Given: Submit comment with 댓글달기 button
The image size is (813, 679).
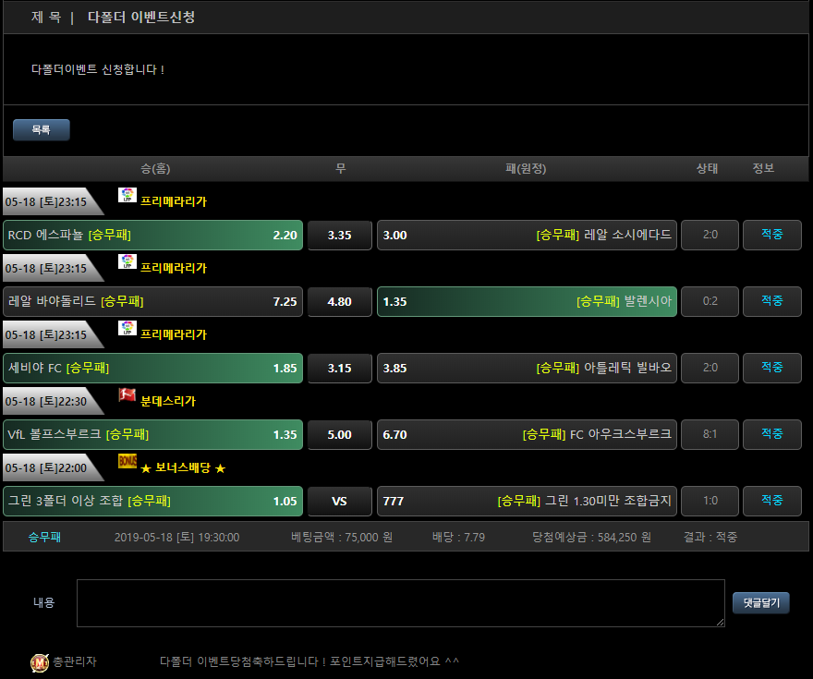Looking at the screenshot, I should click(760, 603).
